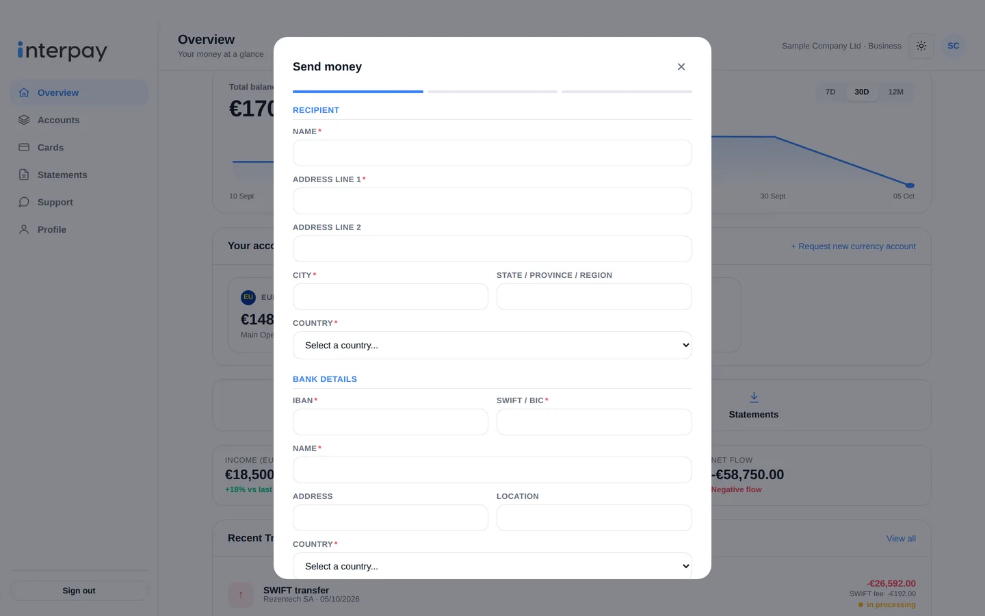Click the third step progress bar
This screenshot has width=985, height=616.
[627, 92]
